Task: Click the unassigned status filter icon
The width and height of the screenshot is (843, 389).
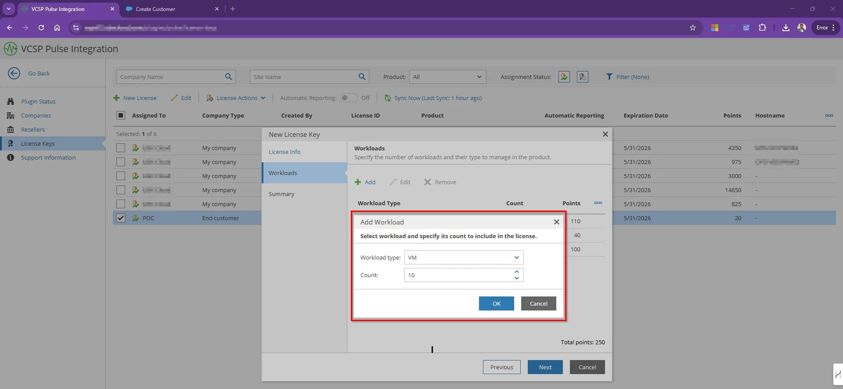Action: tap(582, 77)
